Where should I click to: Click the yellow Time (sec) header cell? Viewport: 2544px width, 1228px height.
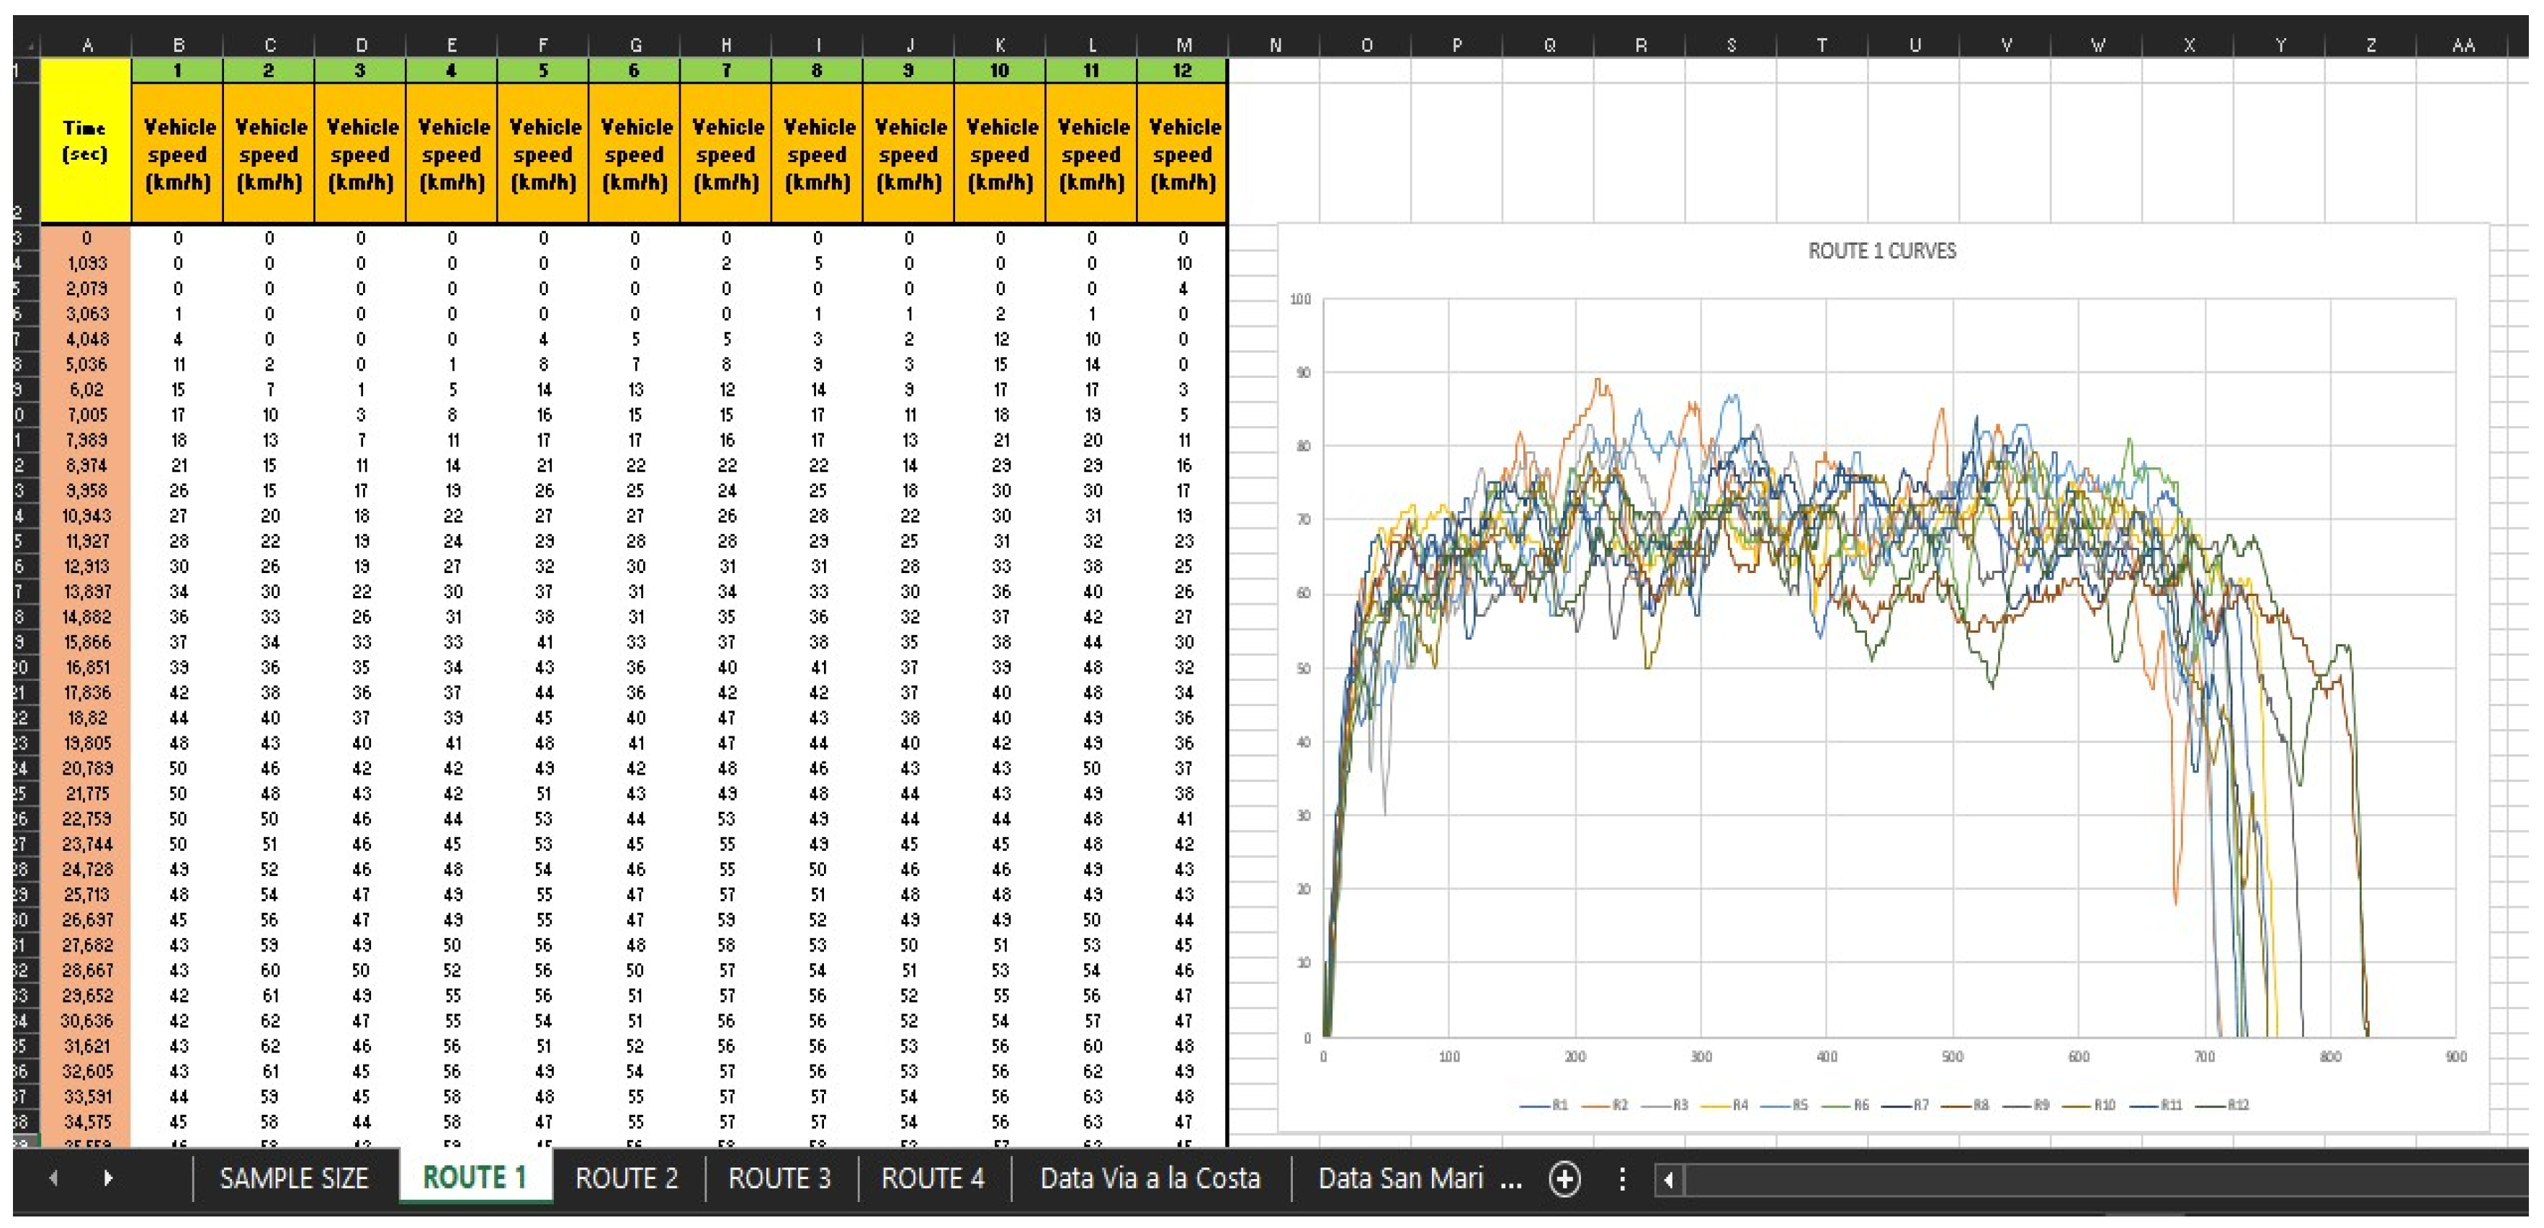[86, 141]
